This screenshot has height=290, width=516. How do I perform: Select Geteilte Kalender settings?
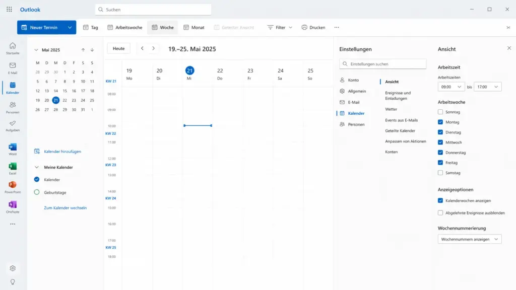(x=400, y=130)
